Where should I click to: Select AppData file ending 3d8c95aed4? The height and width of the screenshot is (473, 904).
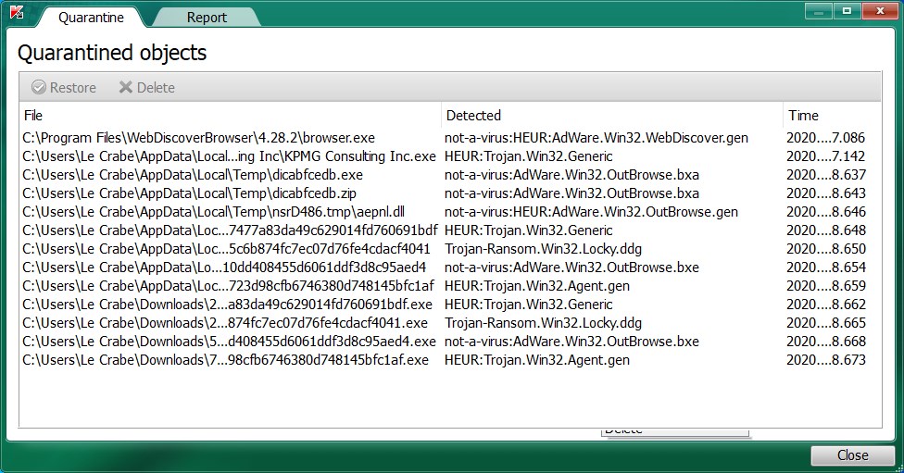[x=450, y=268]
